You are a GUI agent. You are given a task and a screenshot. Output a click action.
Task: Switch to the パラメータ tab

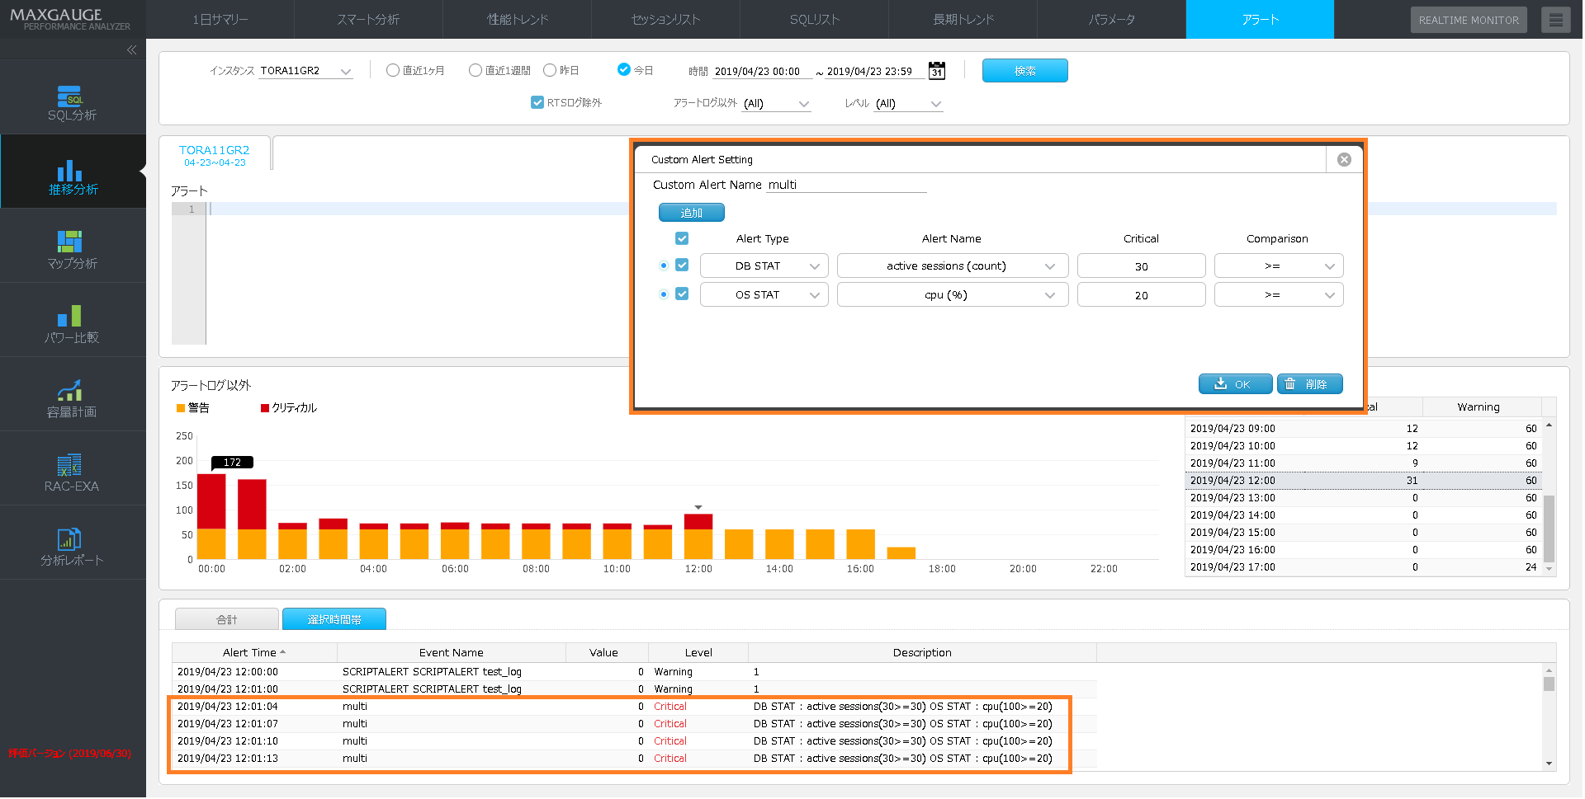1112,20
